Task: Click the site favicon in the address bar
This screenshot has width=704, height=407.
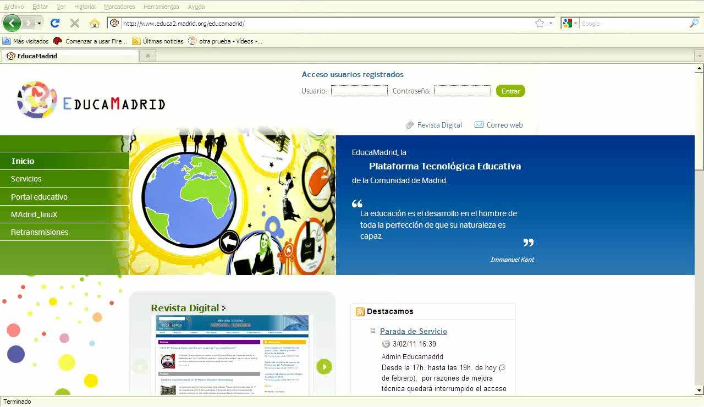Action: coord(114,23)
